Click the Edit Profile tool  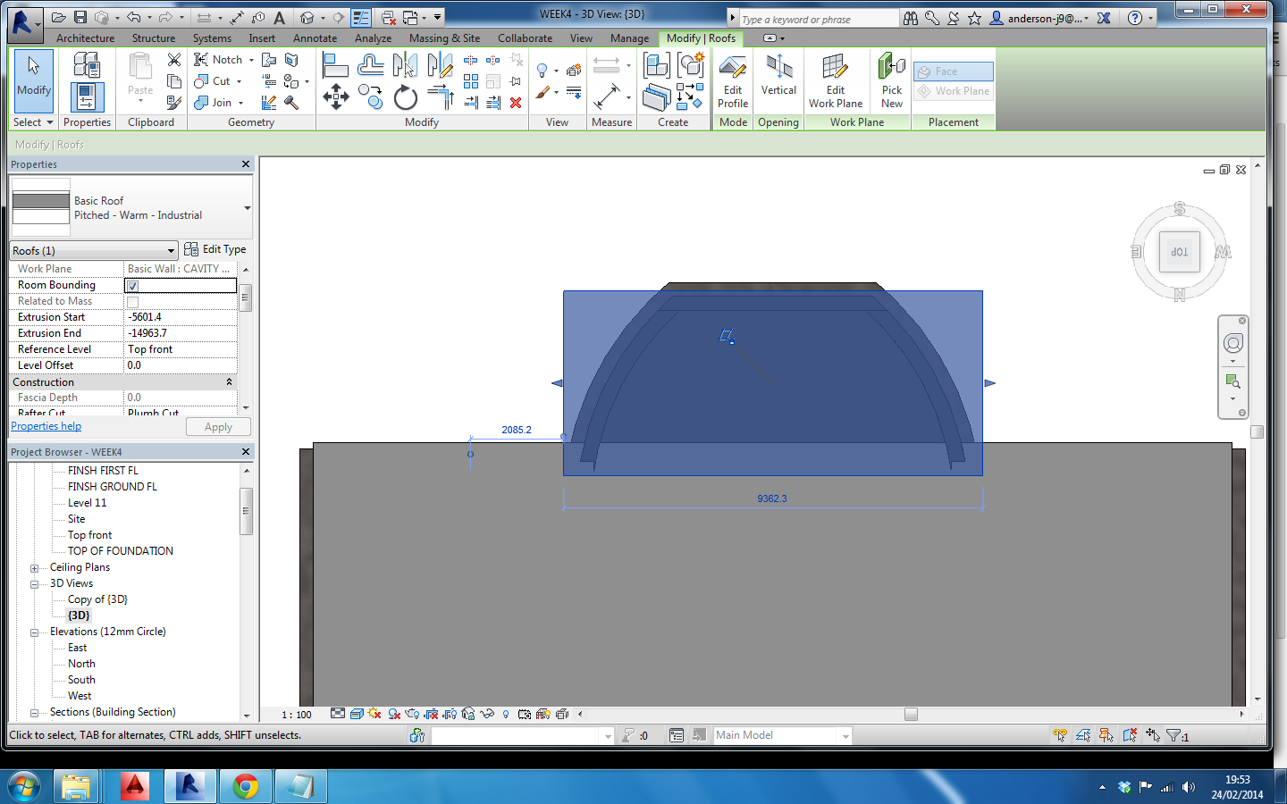pos(732,80)
